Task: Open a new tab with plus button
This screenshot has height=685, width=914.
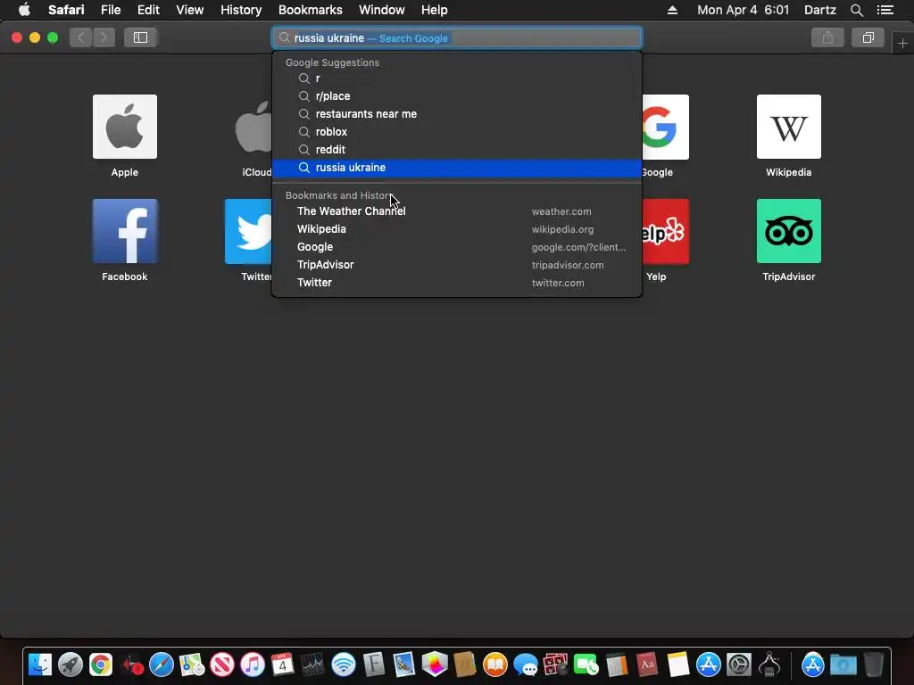Action: point(902,43)
